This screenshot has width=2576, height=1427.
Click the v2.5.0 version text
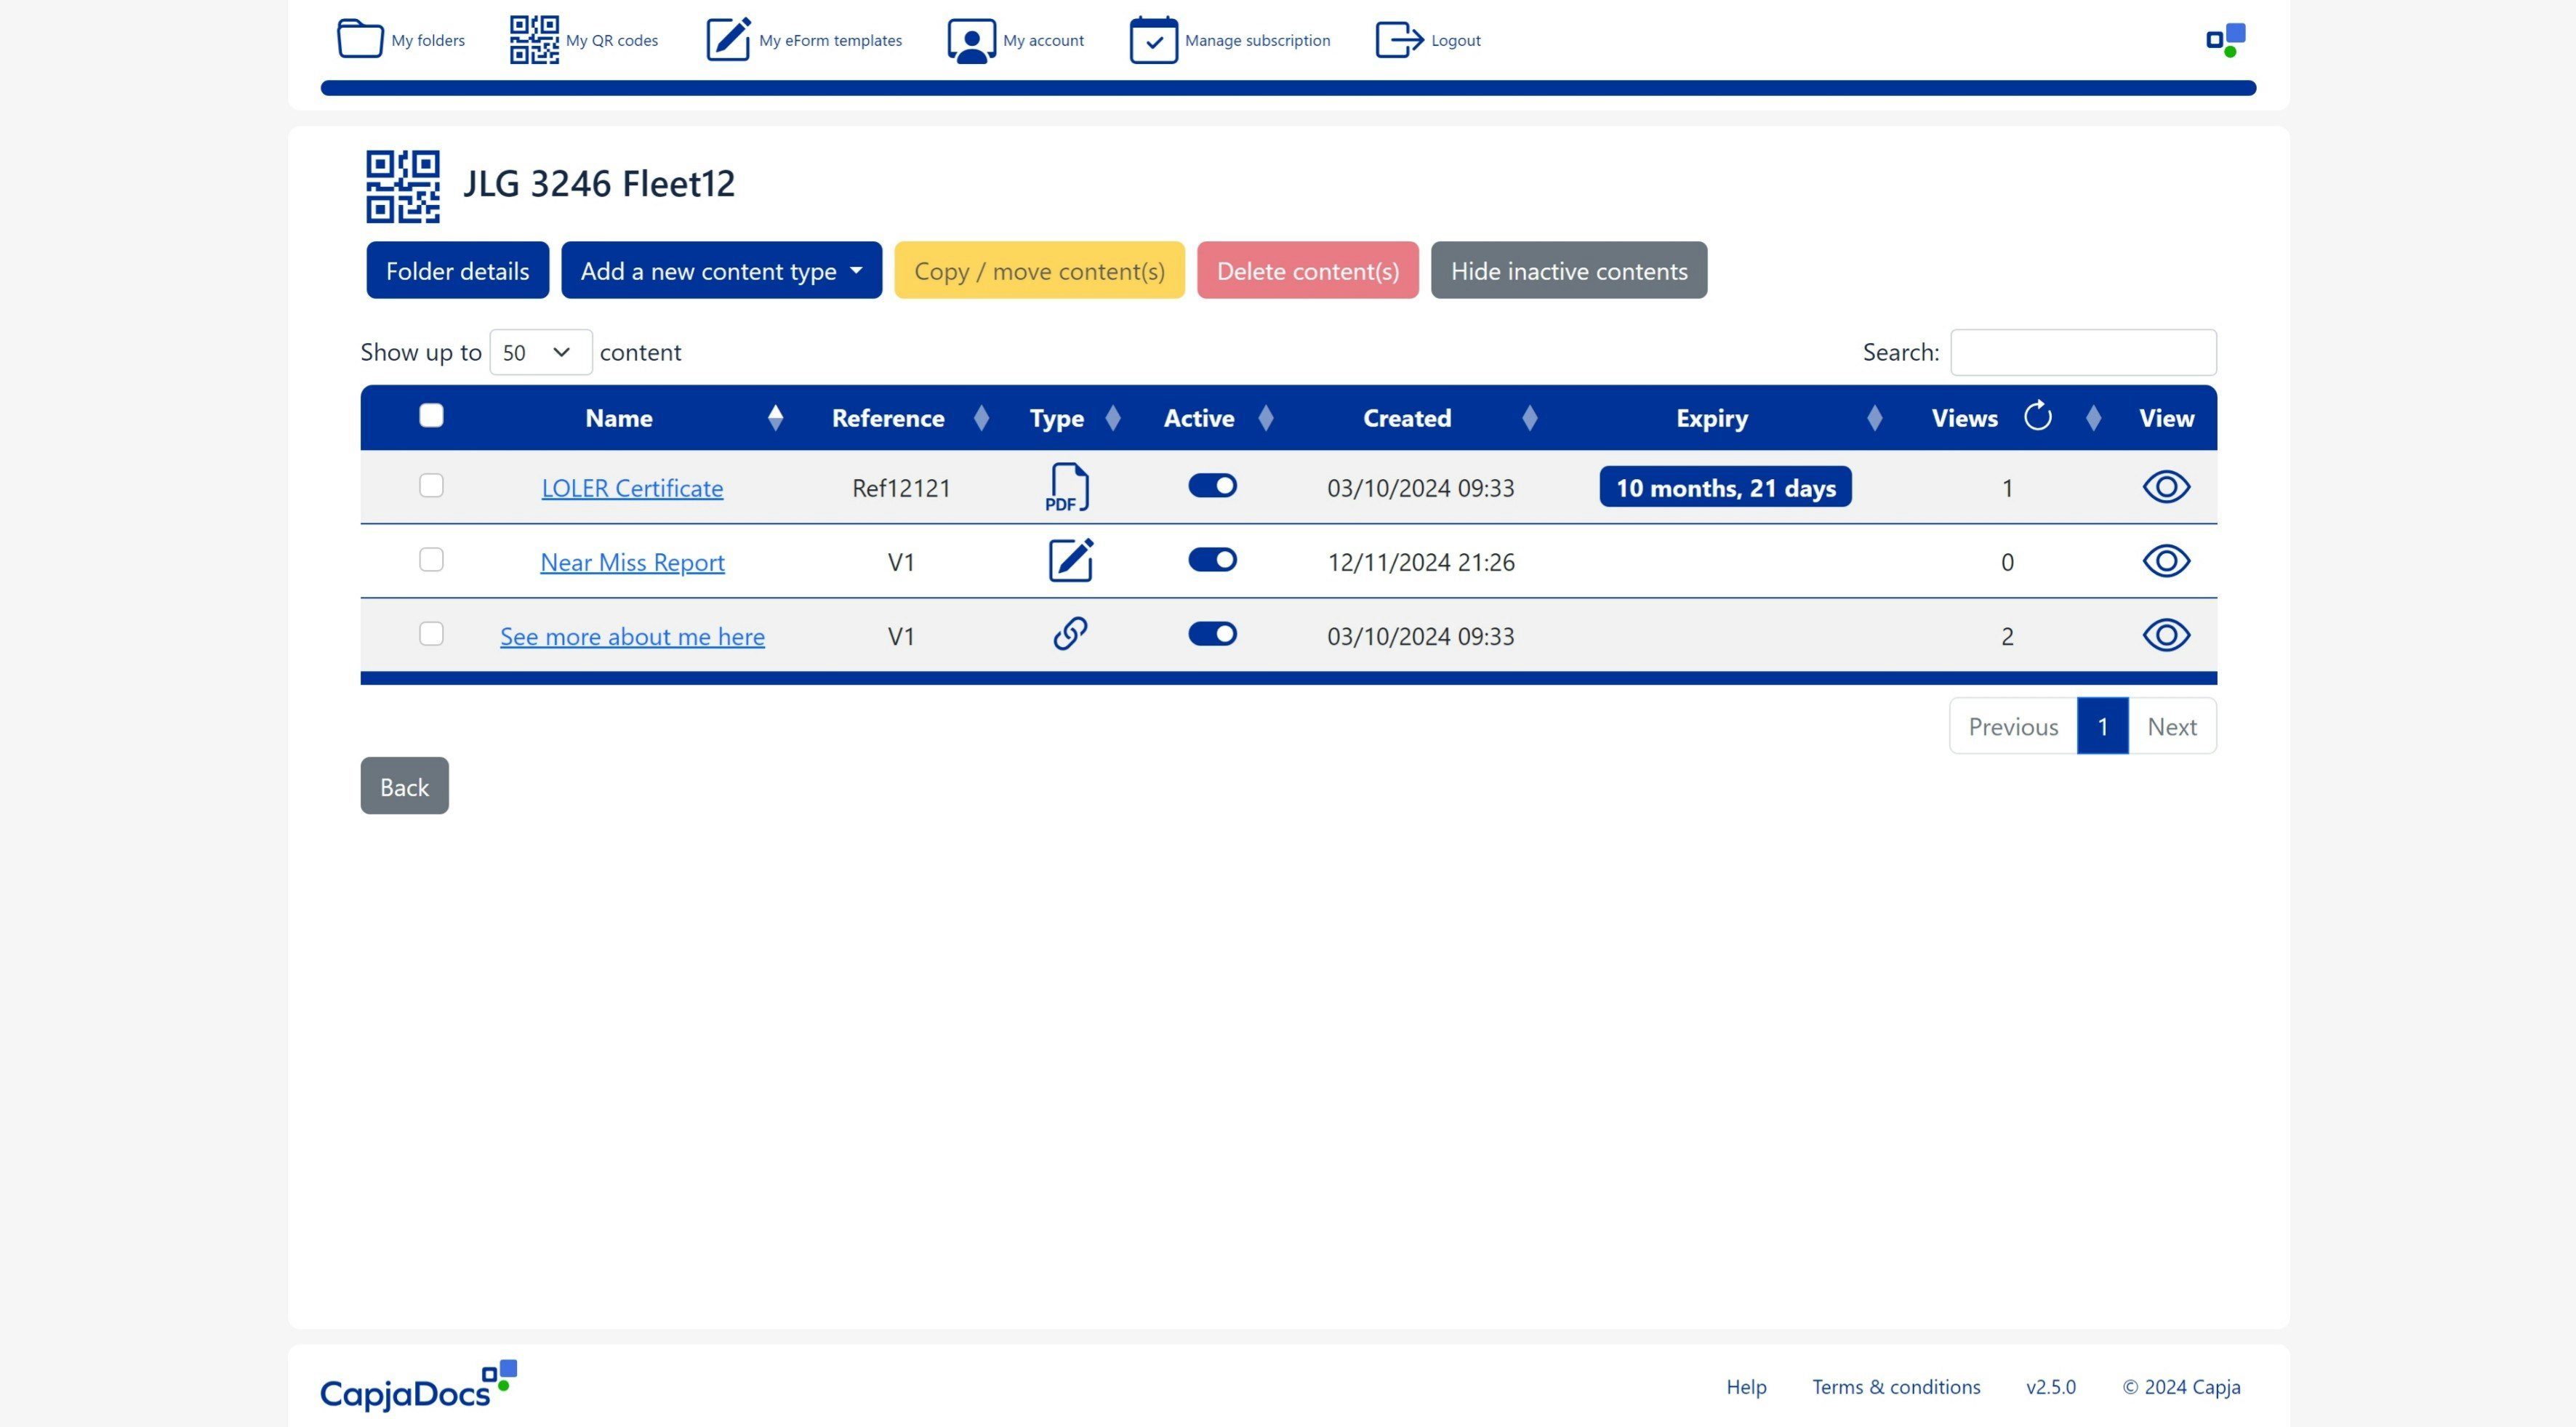[2050, 1387]
